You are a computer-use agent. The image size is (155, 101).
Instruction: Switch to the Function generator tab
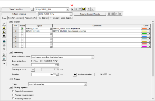click(x=15, y=18)
